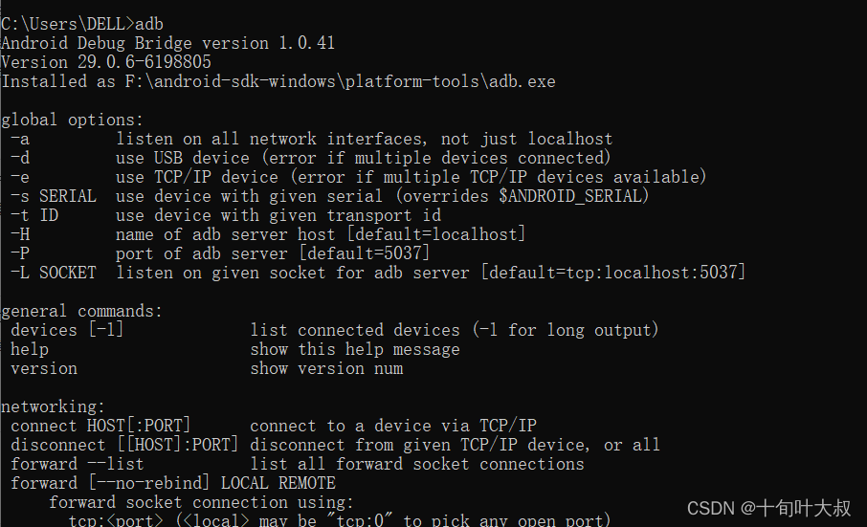Viewport: 867px width, 527px height.
Task: Click the -s SERIAL option line
Action: pyautogui.click(x=329, y=196)
